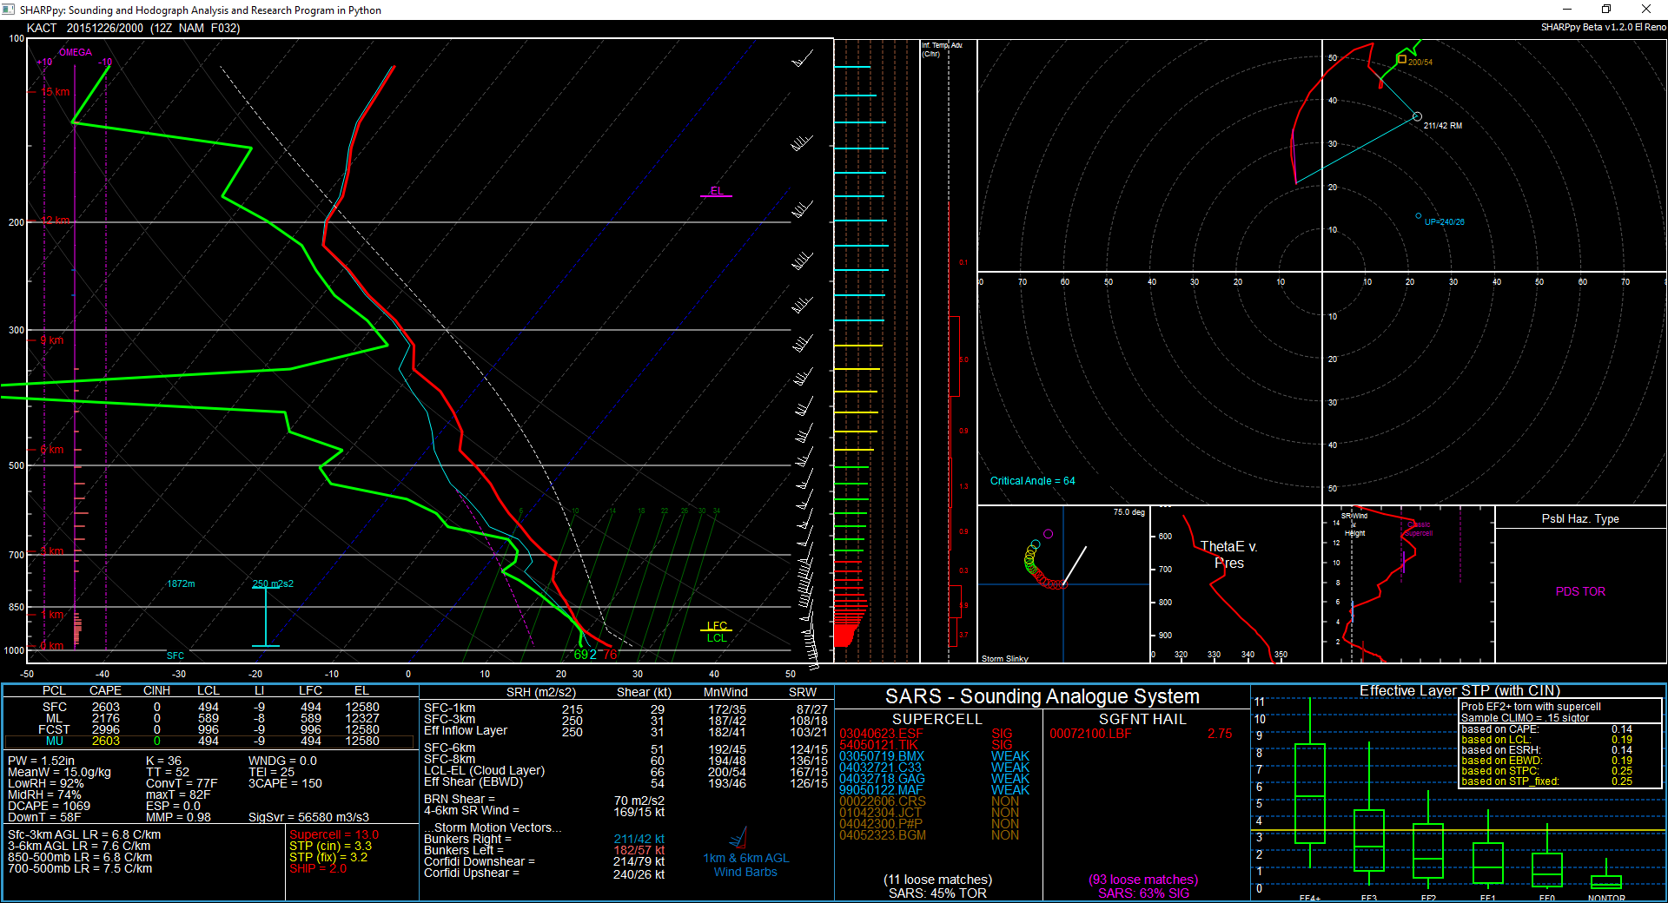Click the cyan effective inflow layer bracket
Image resolution: width=1668 pixels, height=903 pixels.
point(265,616)
